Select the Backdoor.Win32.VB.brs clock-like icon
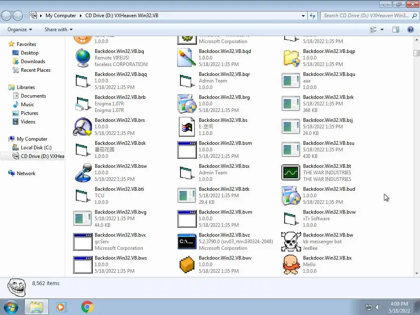This screenshot has width=420, height=315. pyautogui.click(x=82, y=127)
